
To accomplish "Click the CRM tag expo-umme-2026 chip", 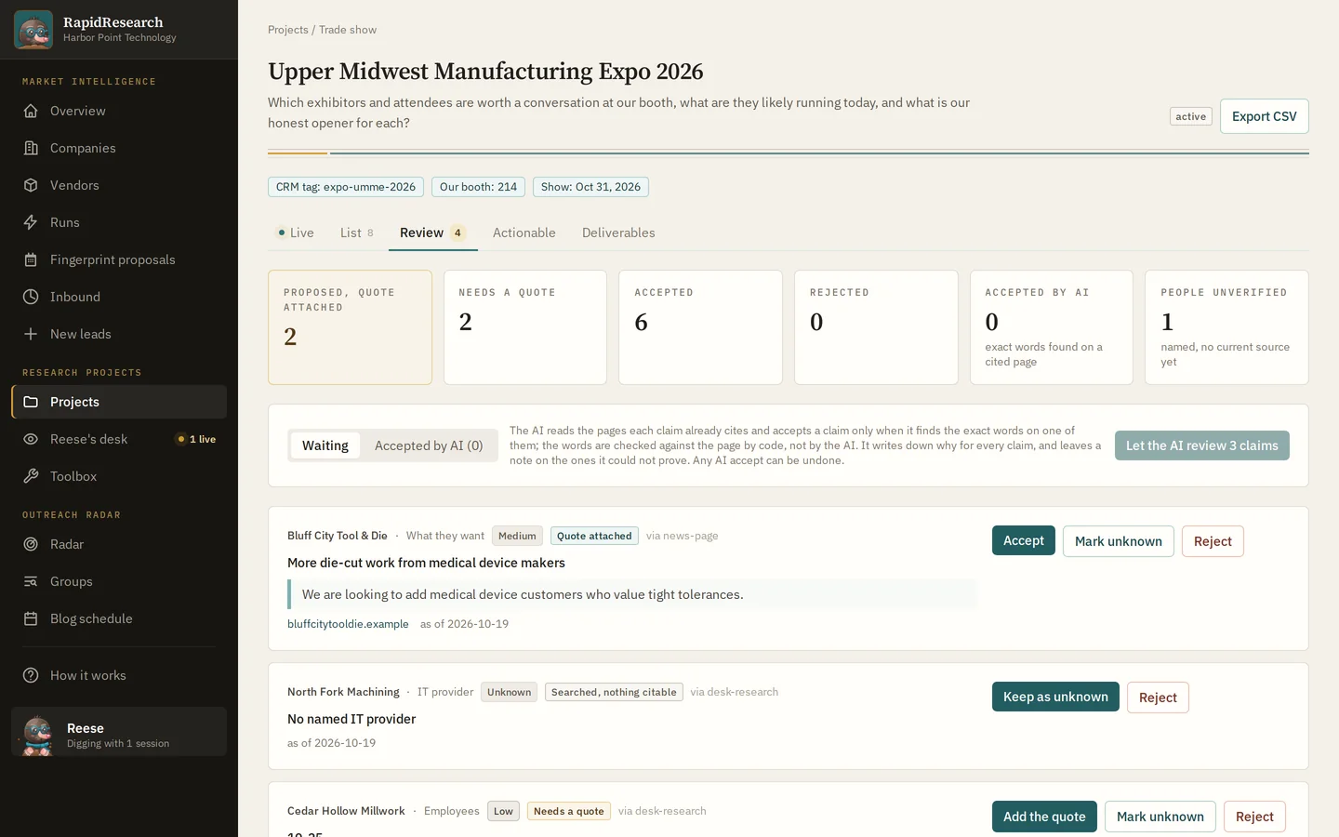I will [346, 187].
